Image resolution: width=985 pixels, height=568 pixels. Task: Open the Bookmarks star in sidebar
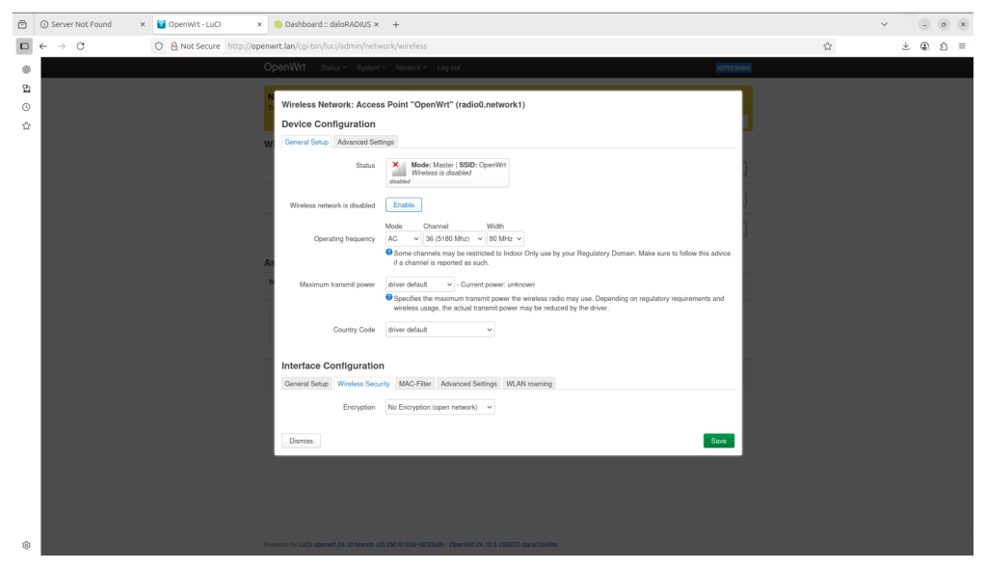(26, 125)
